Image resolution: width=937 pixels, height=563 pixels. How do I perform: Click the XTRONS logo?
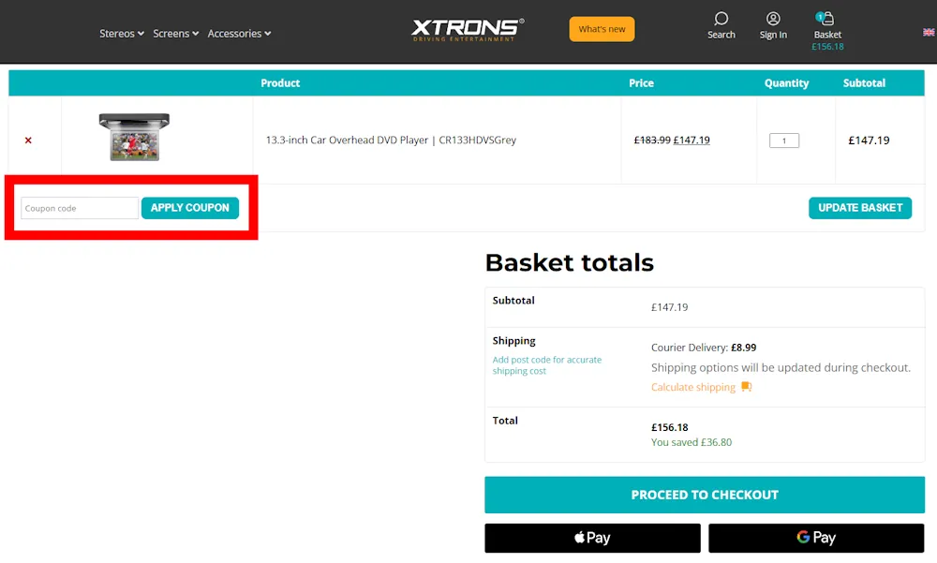coord(466,30)
